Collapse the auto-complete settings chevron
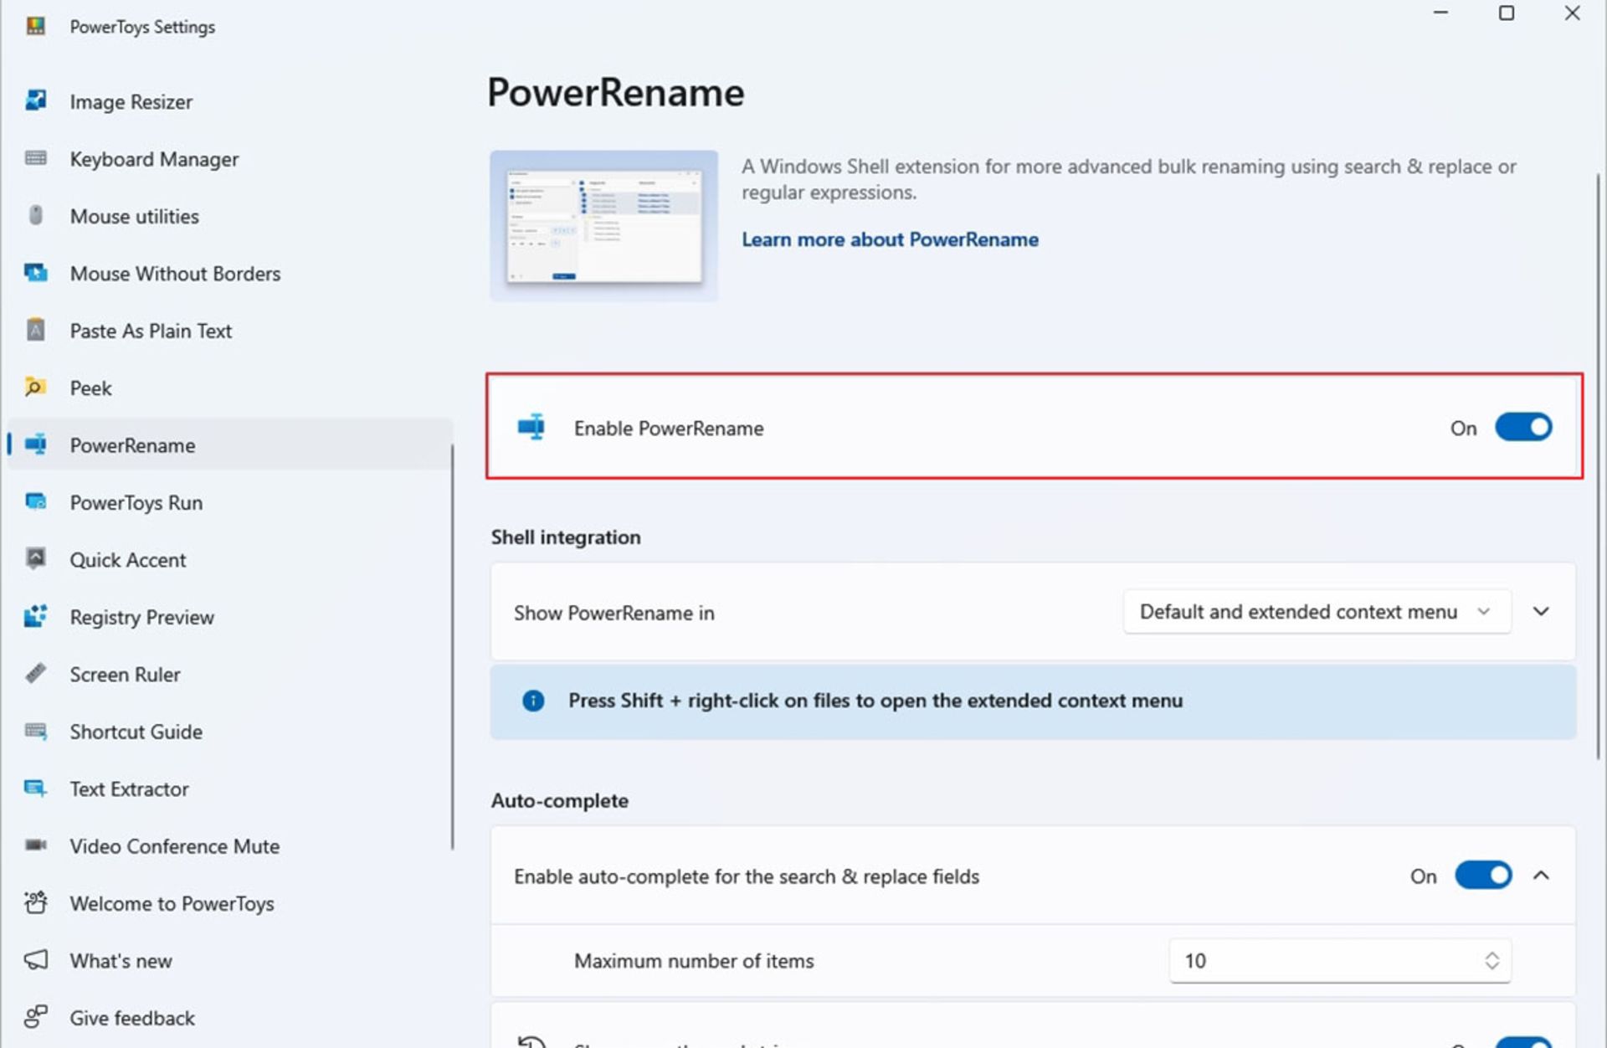Image resolution: width=1607 pixels, height=1048 pixels. click(x=1541, y=876)
